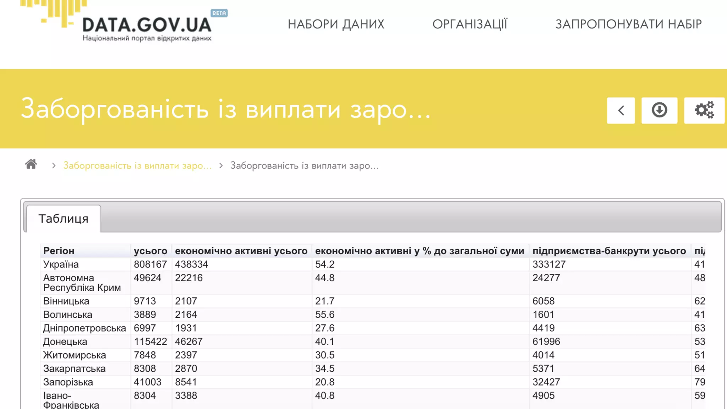Click the page title heading text
The height and width of the screenshot is (409, 727).
[225, 109]
